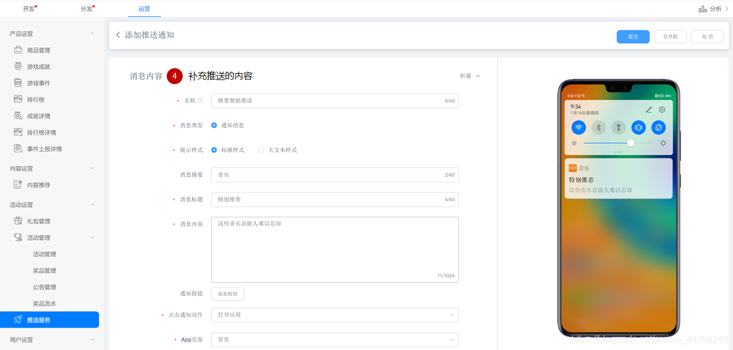Click the back arrow next to 添加推送通知
Image resolution: width=733 pixels, height=350 pixels.
pyautogui.click(x=117, y=35)
